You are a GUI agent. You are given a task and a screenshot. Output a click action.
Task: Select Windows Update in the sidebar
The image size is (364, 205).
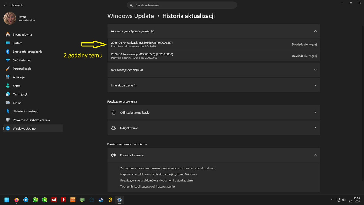(33, 128)
